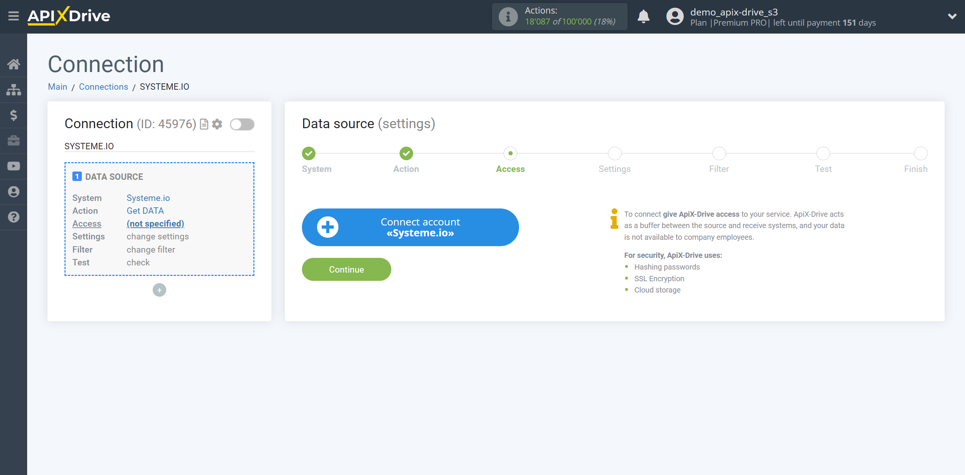Click the Continue button
965x475 pixels.
pyautogui.click(x=346, y=270)
